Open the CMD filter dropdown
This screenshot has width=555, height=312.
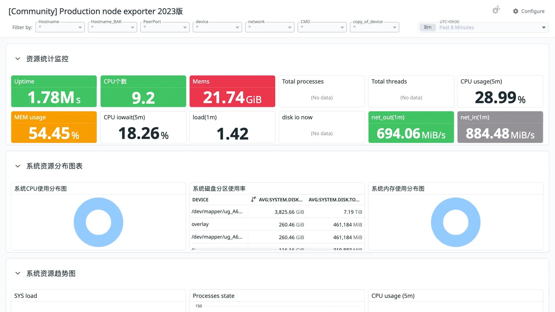pos(322,27)
